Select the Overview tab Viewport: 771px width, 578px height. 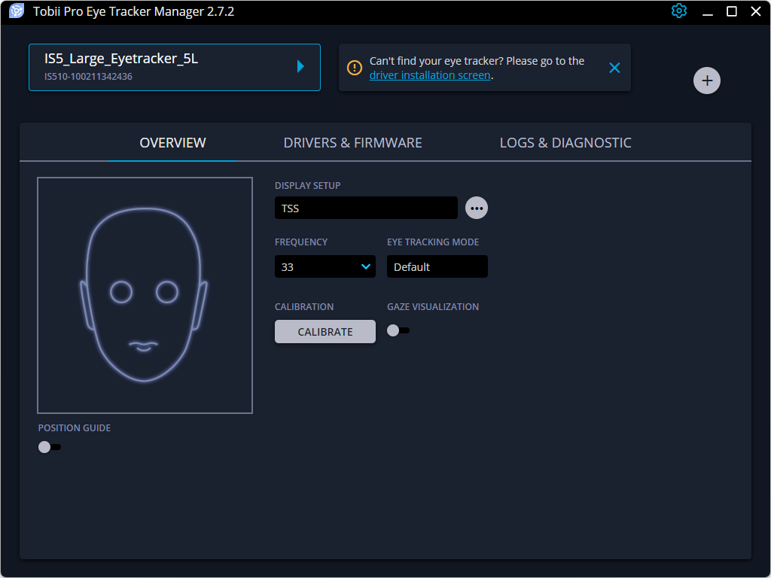[x=172, y=143]
